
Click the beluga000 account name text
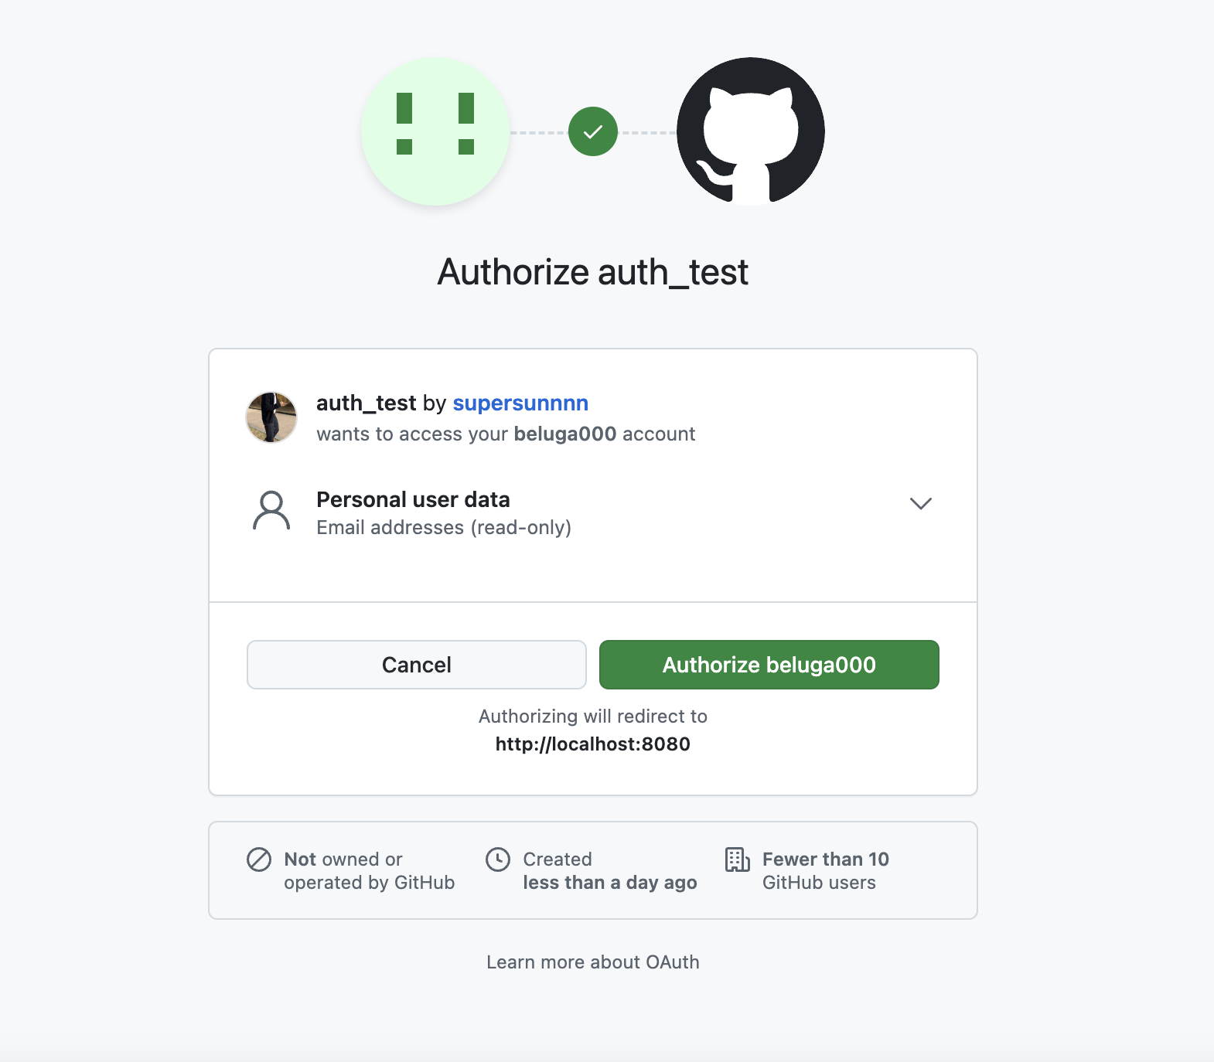tap(565, 434)
